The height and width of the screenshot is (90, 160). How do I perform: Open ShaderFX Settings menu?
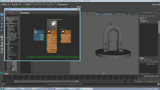20,11
